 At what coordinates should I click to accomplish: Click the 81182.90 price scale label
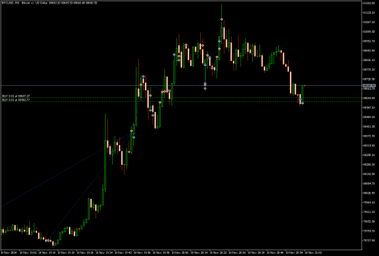click(368, 3)
